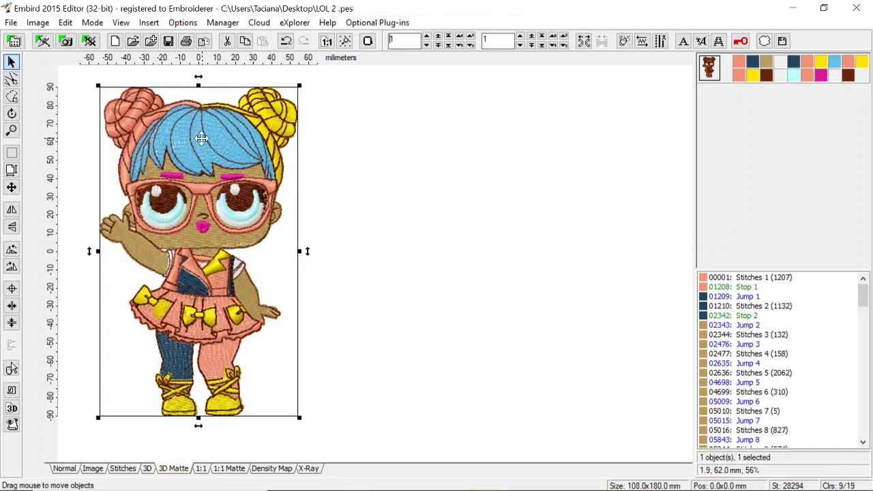Click the Size readout in status bar

pos(645,486)
